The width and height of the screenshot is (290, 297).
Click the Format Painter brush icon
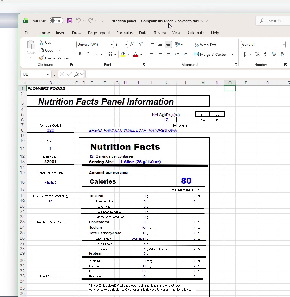[x=42, y=58]
